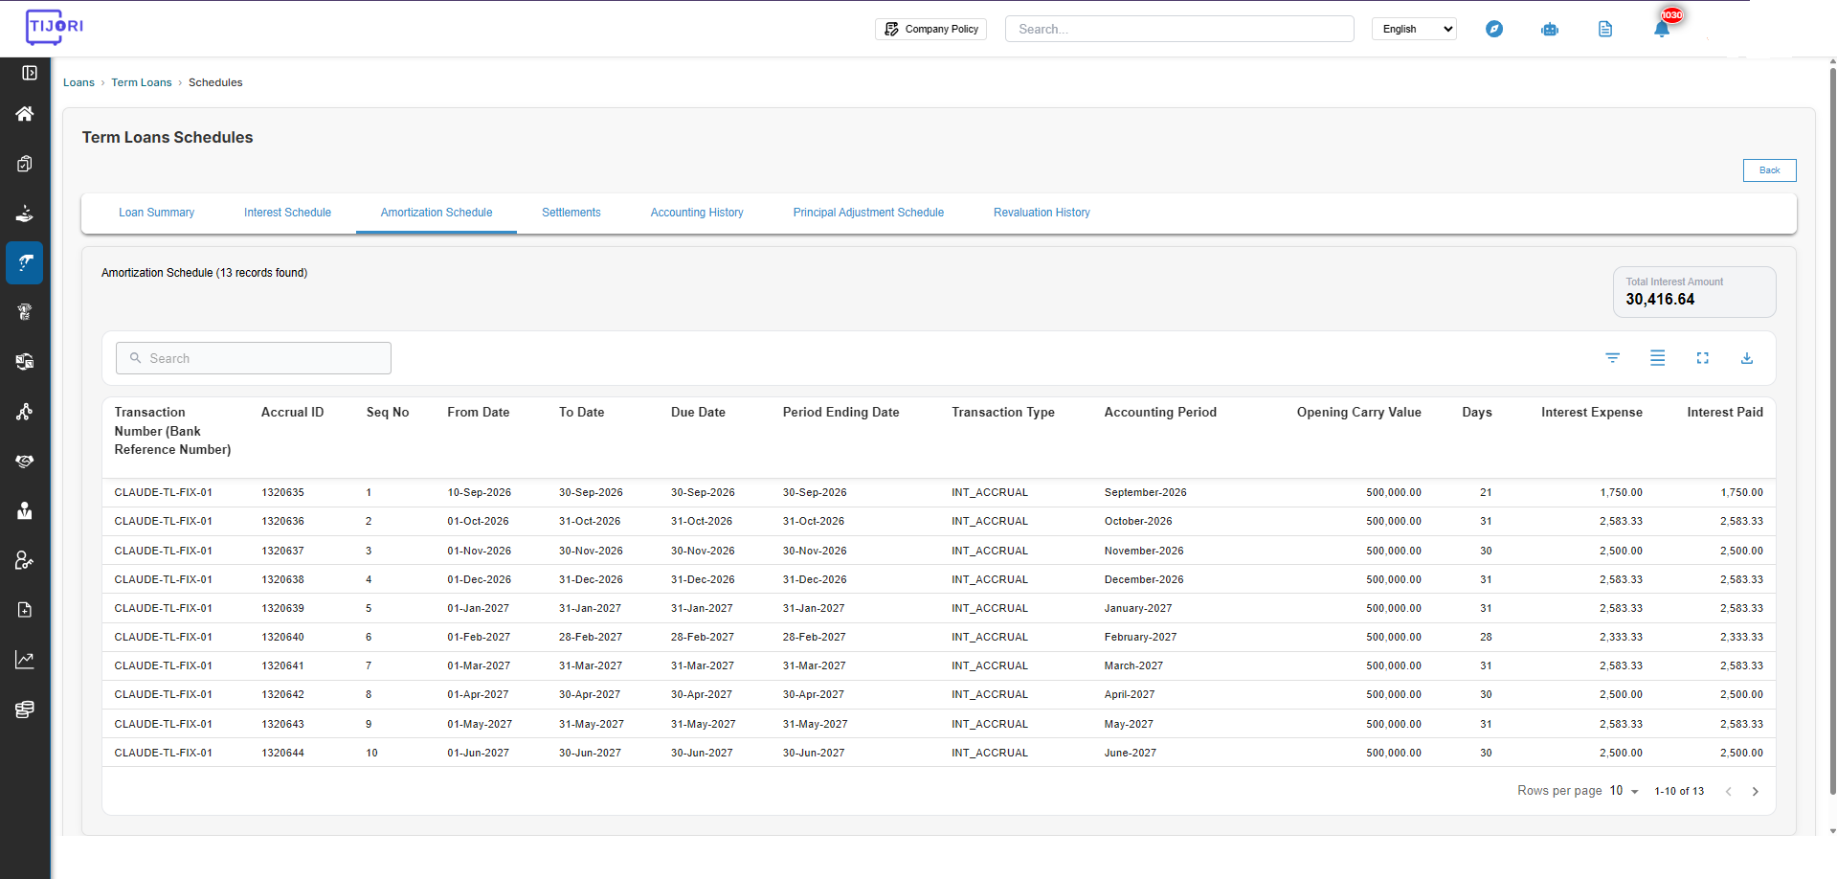The image size is (1837, 879).
Task: Toggle the sidebar collapse icon
Action: pyautogui.click(x=30, y=73)
